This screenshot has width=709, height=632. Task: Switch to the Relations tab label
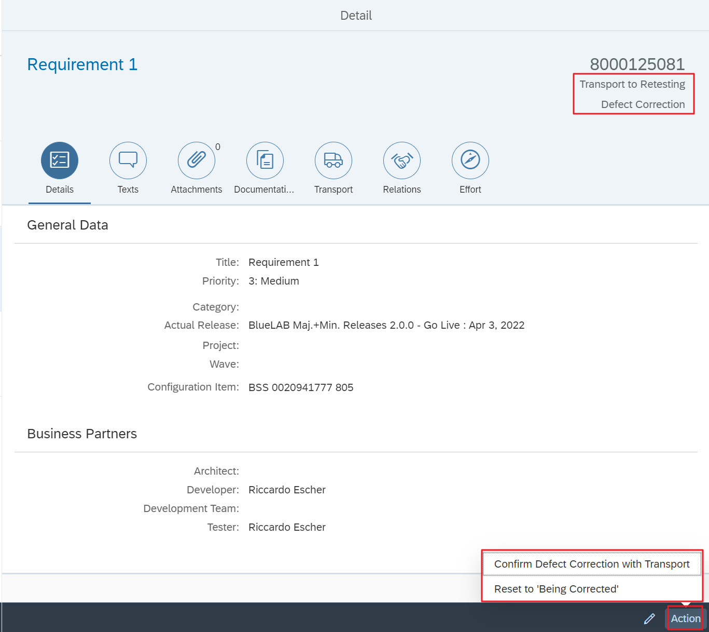click(402, 190)
